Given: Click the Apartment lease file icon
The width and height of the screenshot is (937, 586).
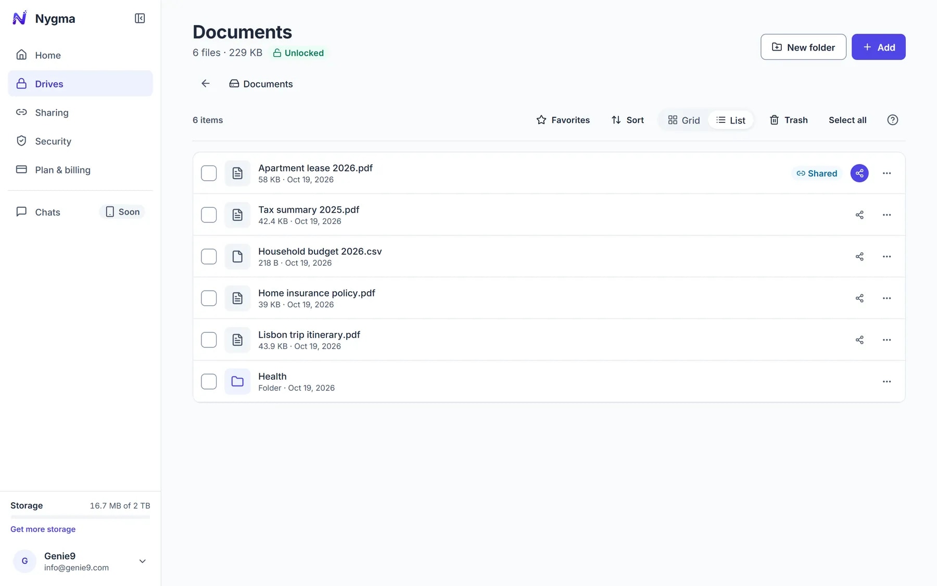Looking at the screenshot, I should [237, 173].
